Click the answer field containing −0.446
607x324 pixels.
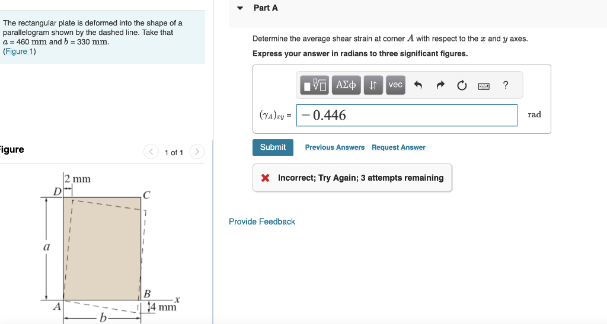click(x=407, y=116)
